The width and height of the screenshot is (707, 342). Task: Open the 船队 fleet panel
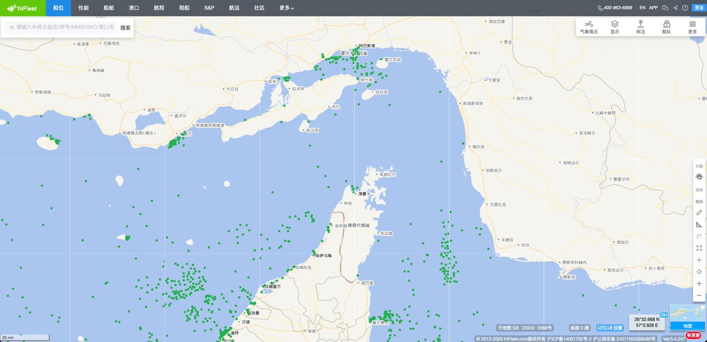[666, 27]
